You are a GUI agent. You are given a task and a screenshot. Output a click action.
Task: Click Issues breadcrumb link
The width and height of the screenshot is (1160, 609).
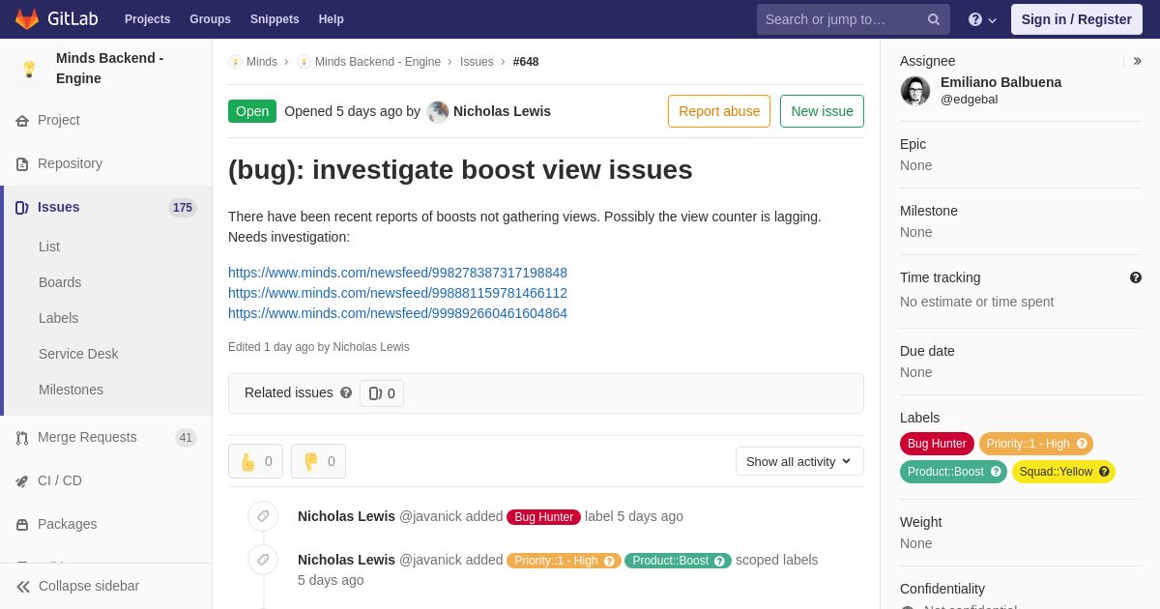click(477, 62)
